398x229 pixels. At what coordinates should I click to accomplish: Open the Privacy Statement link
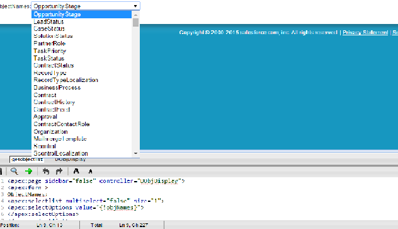(365, 33)
